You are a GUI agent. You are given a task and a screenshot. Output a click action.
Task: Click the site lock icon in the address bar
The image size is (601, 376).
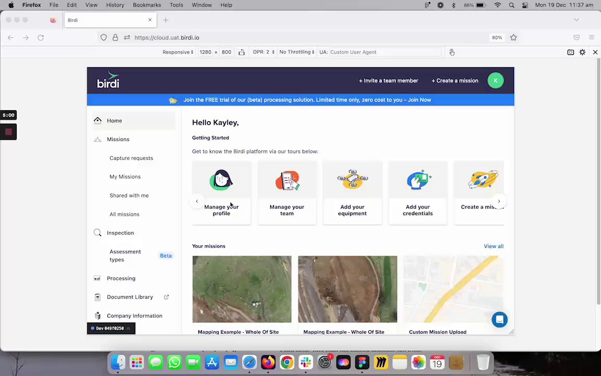pyautogui.click(x=115, y=38)
